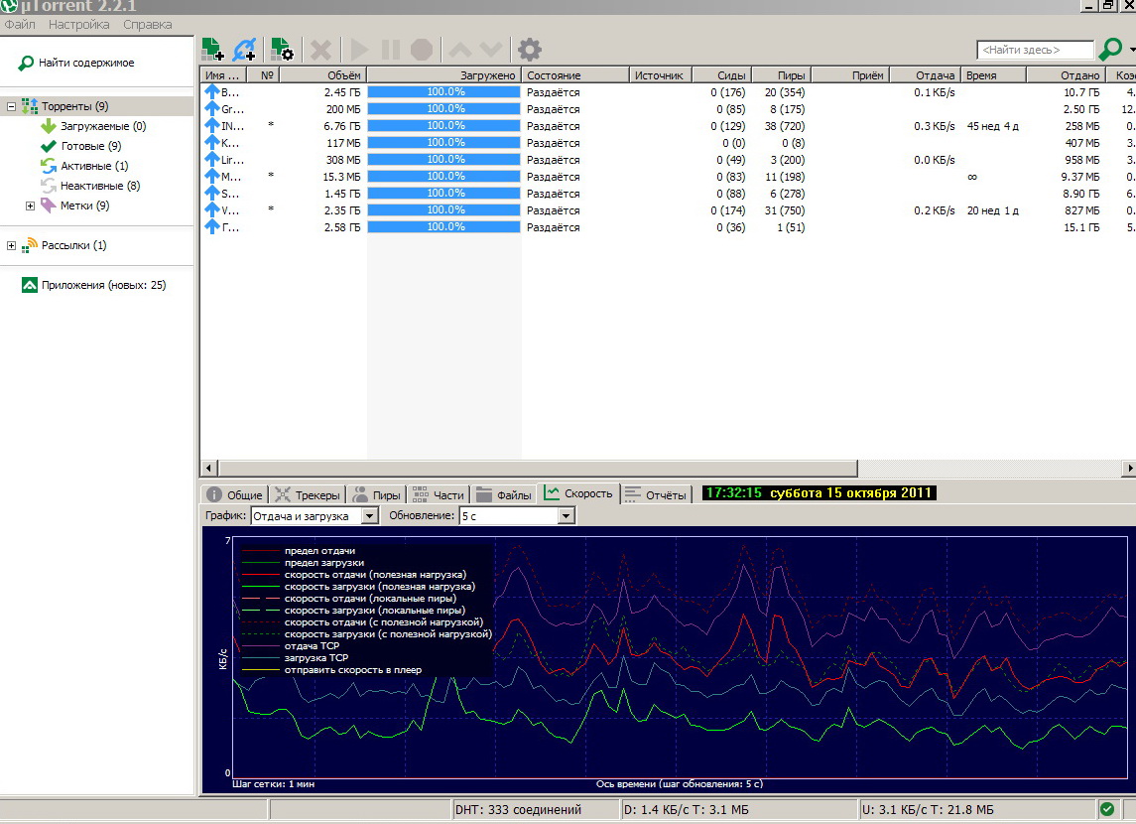Open Preferences via the gear icon
This screenshot has height=824, width=1136.
(530, 49)
